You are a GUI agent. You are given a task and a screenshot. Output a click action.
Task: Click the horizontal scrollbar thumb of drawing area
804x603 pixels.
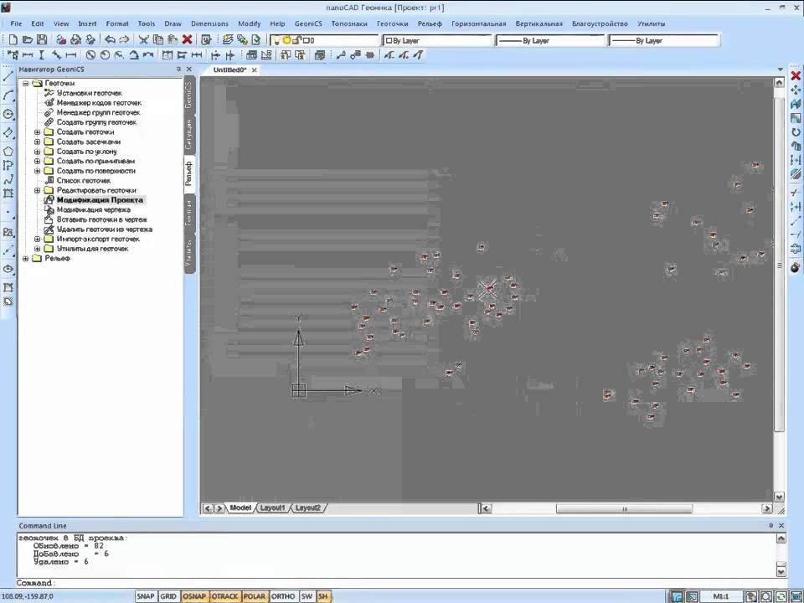[x=624, y=508]
